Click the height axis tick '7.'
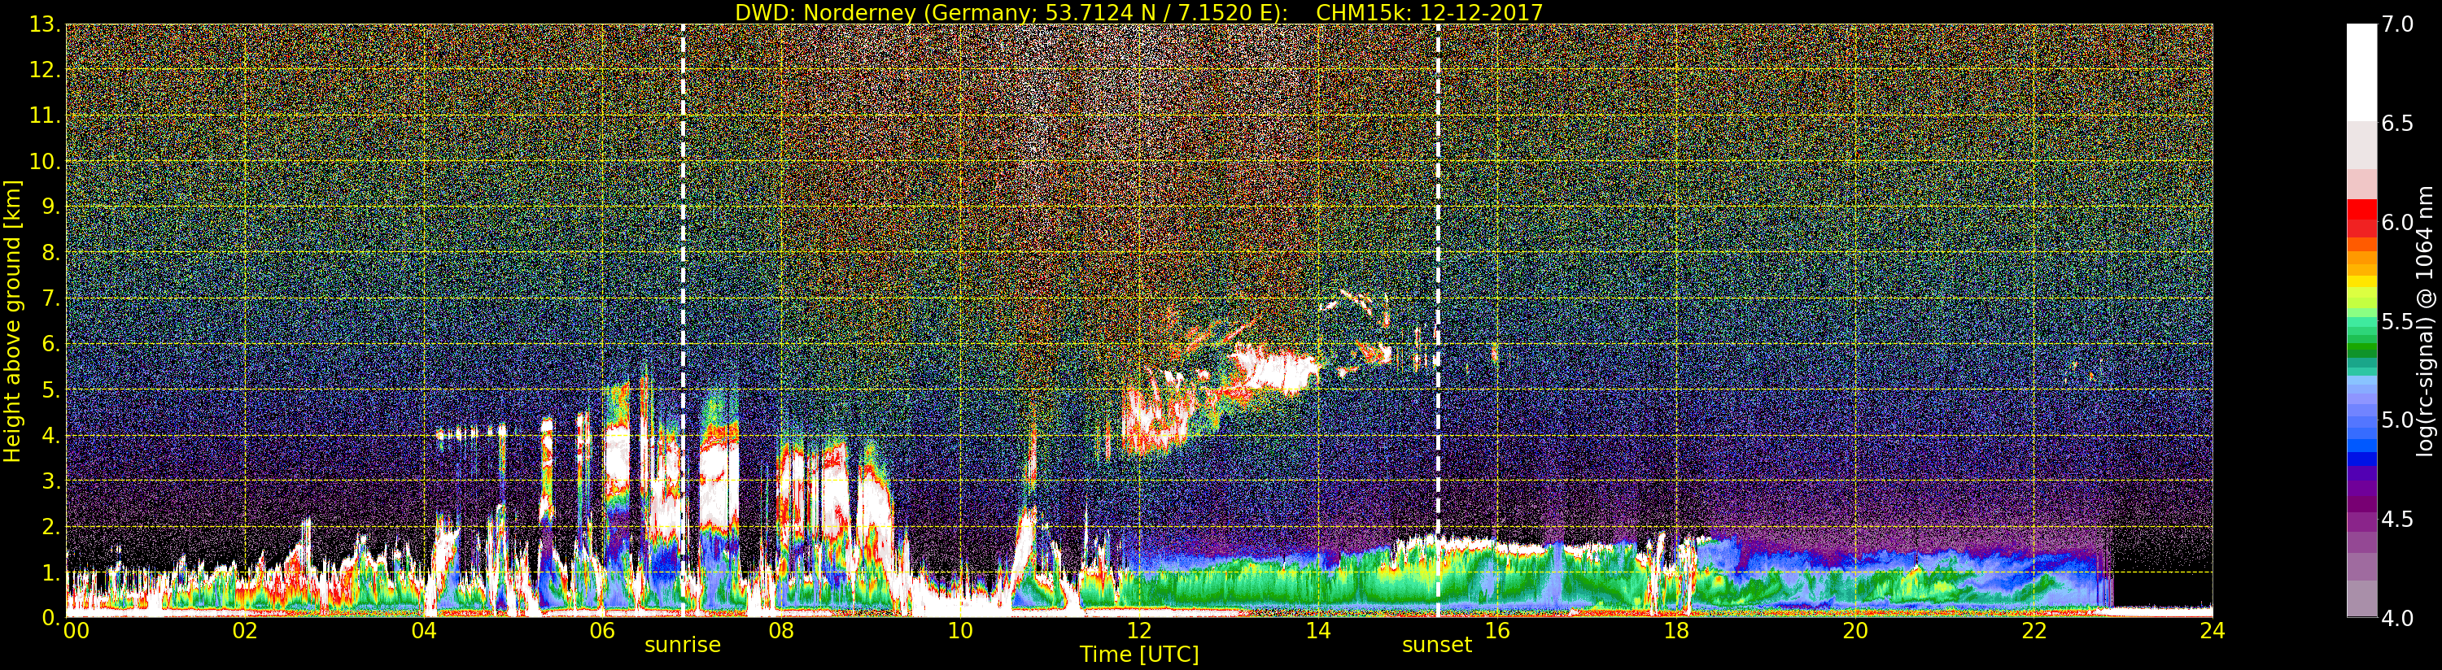Viewport: 2442px width, 670px height. click(51, 298)
